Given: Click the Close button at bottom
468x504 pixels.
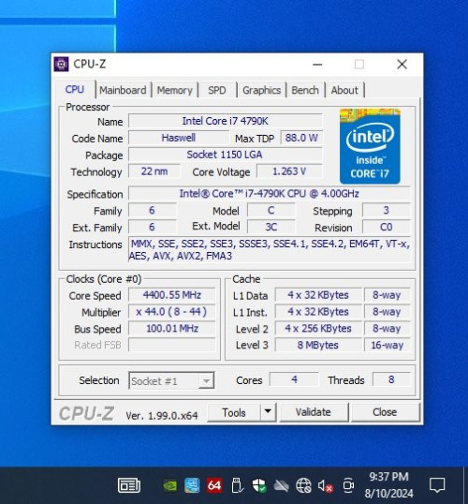Looking at the screenshot, I should pyautogui.click(x=385, y=412).
